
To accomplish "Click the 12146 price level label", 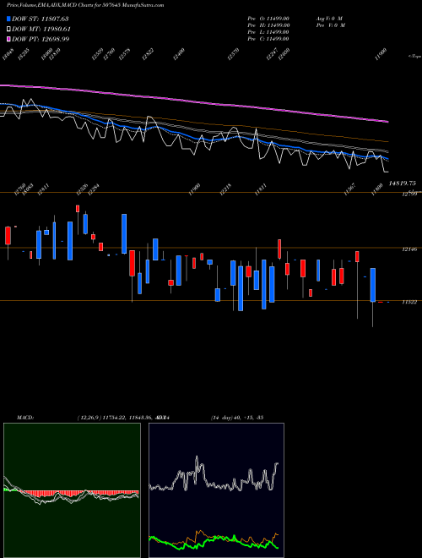I will 409,249.
